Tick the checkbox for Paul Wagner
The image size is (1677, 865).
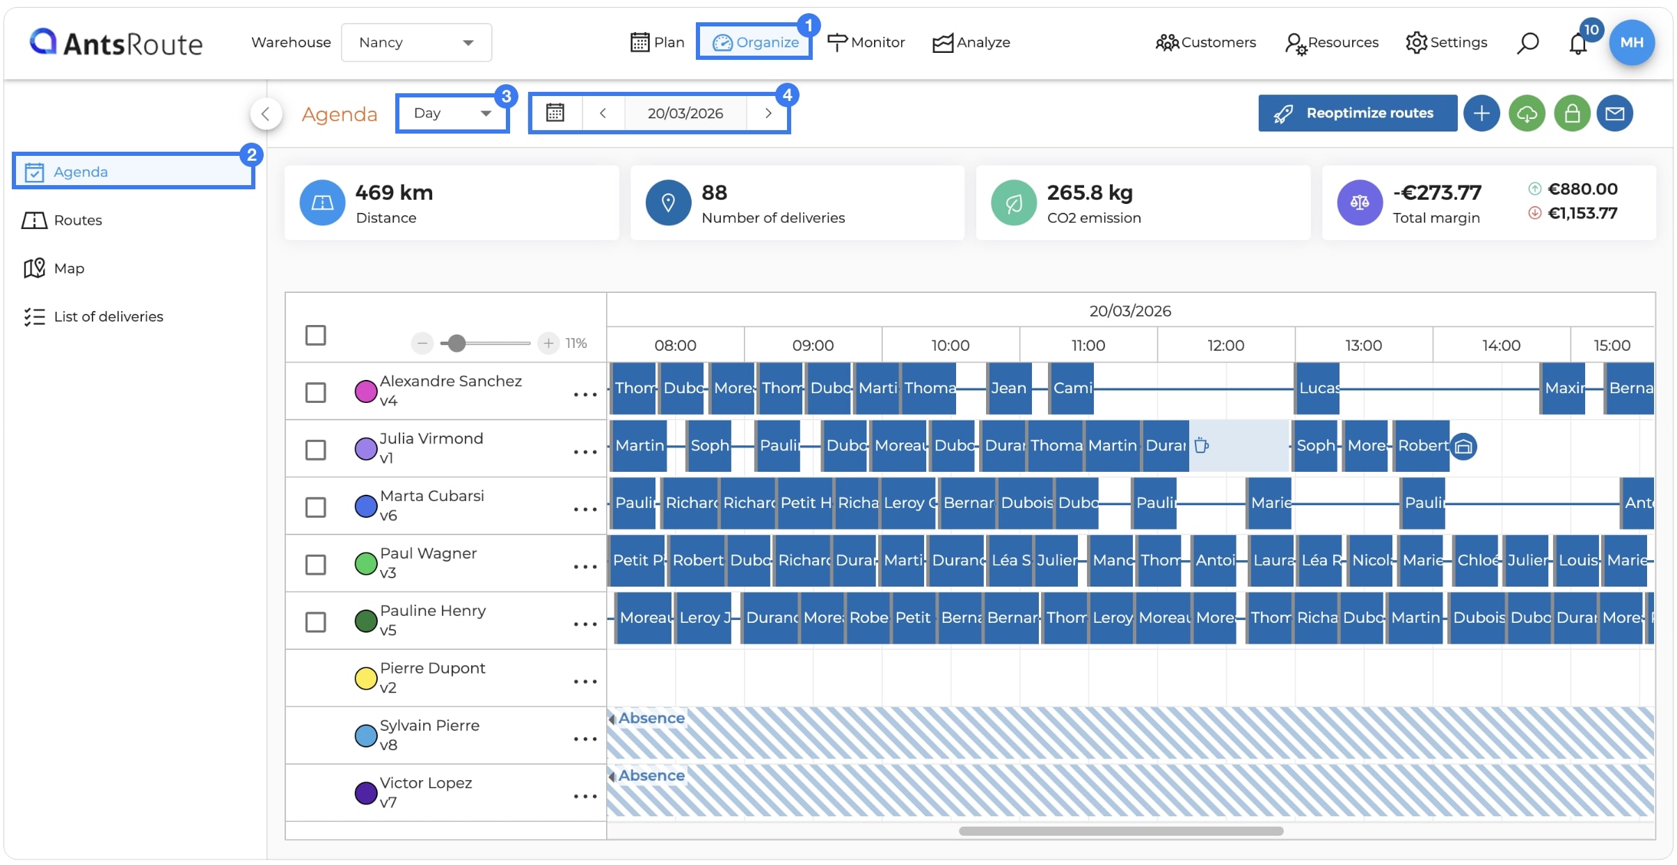click(315, 564)
